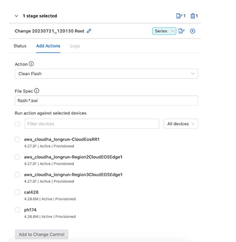Click the circled plus add stage icon
This screenshot has width=236, height=242.
coord(192,31)
